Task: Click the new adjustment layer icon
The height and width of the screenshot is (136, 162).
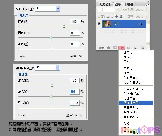Action: pyautogui.click(x=122, y=48)
